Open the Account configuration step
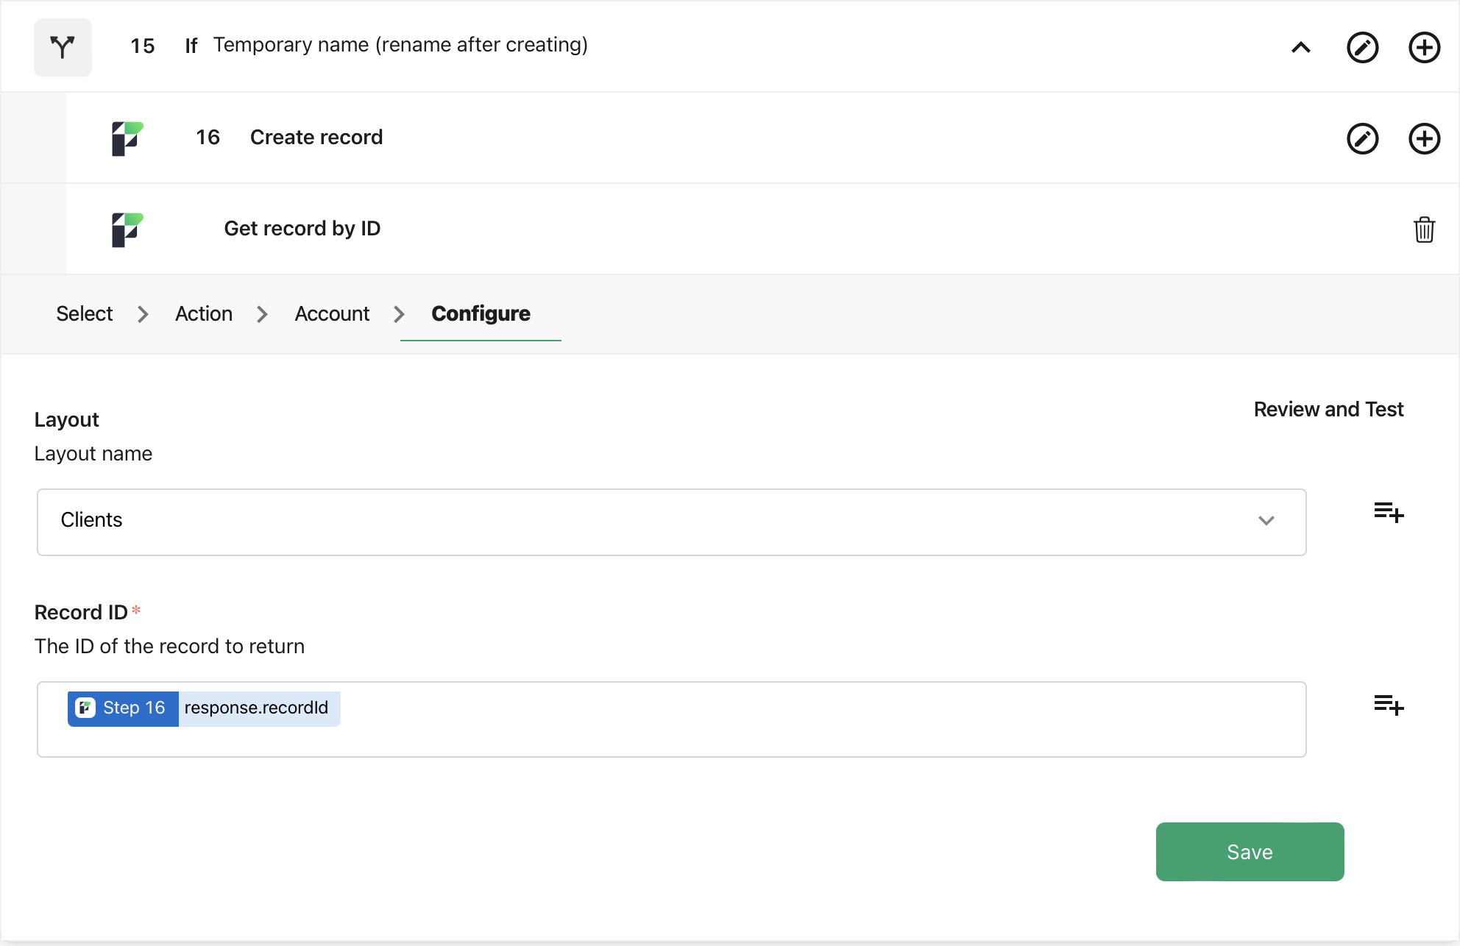 point(332,313)
